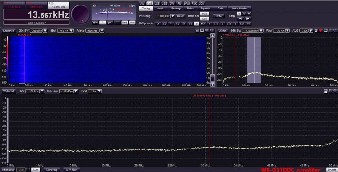Screen dimensions: 338x172
Task: Open PB tuning value dropdown
Action: (173, 16)
